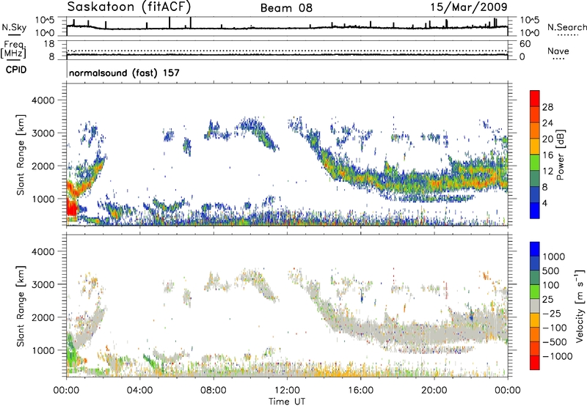Viewport: 587px width, 406px height.
Task: Click the '04:00' time axis tick label
Action: point(140,391)
